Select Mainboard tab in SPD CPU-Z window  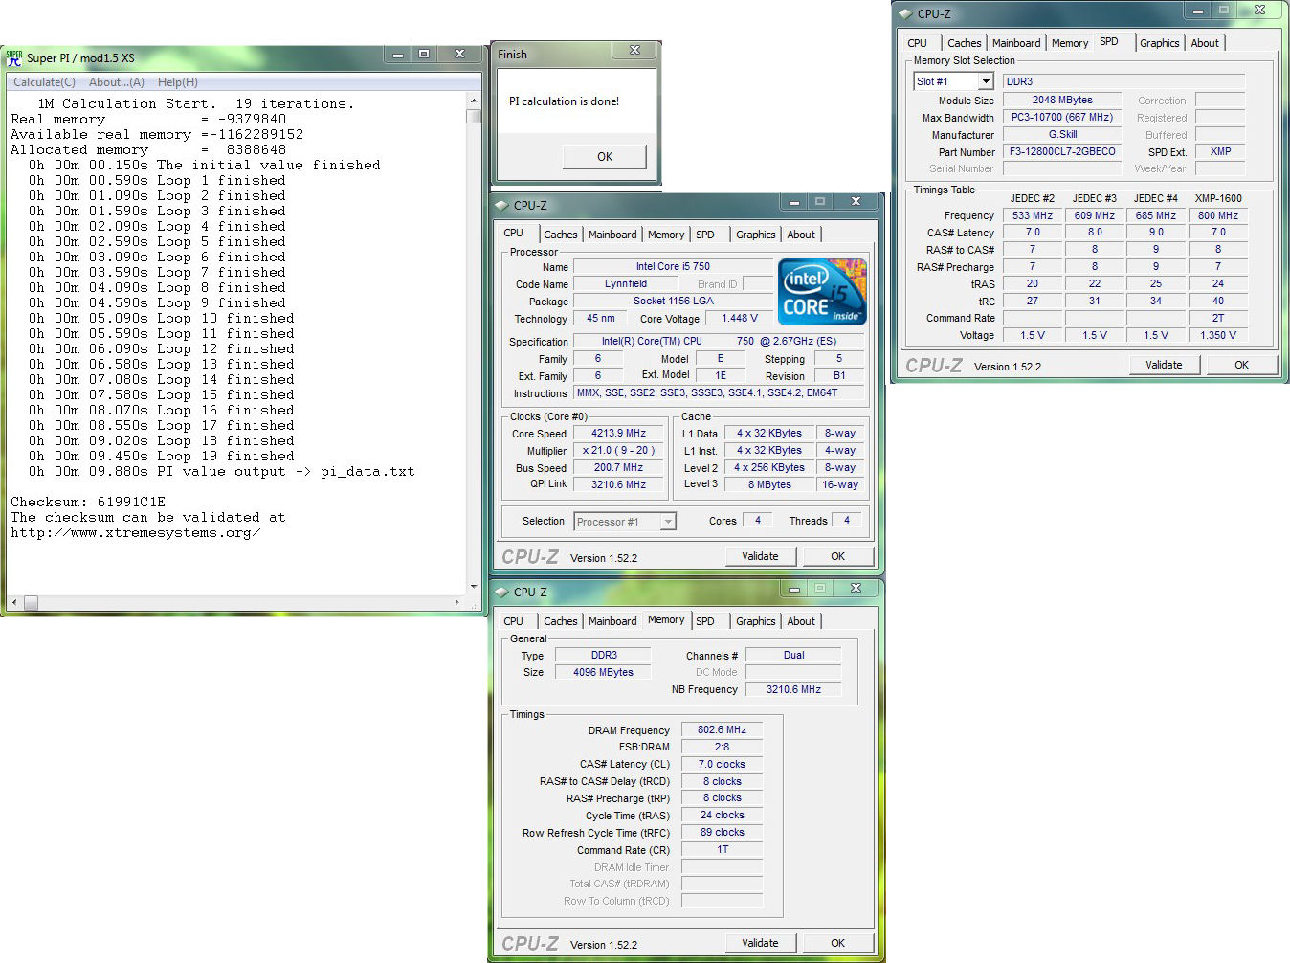(1016, 43)
